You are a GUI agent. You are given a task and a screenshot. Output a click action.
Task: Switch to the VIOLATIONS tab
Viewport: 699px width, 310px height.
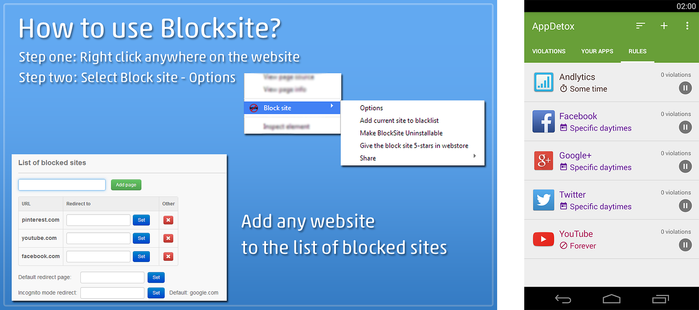pos(549,51)
